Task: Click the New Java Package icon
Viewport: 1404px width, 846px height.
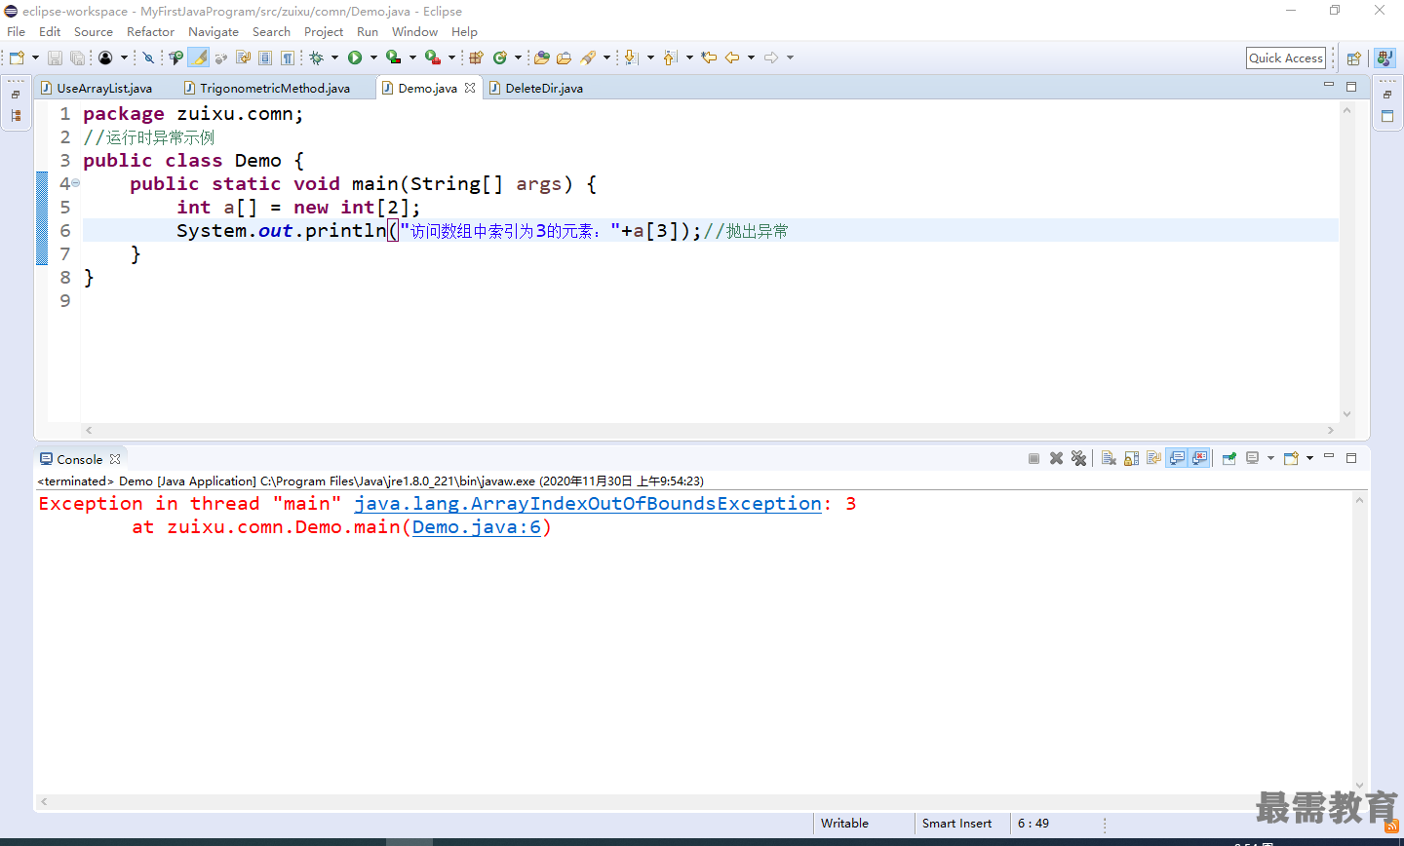Action: (476, 58)
